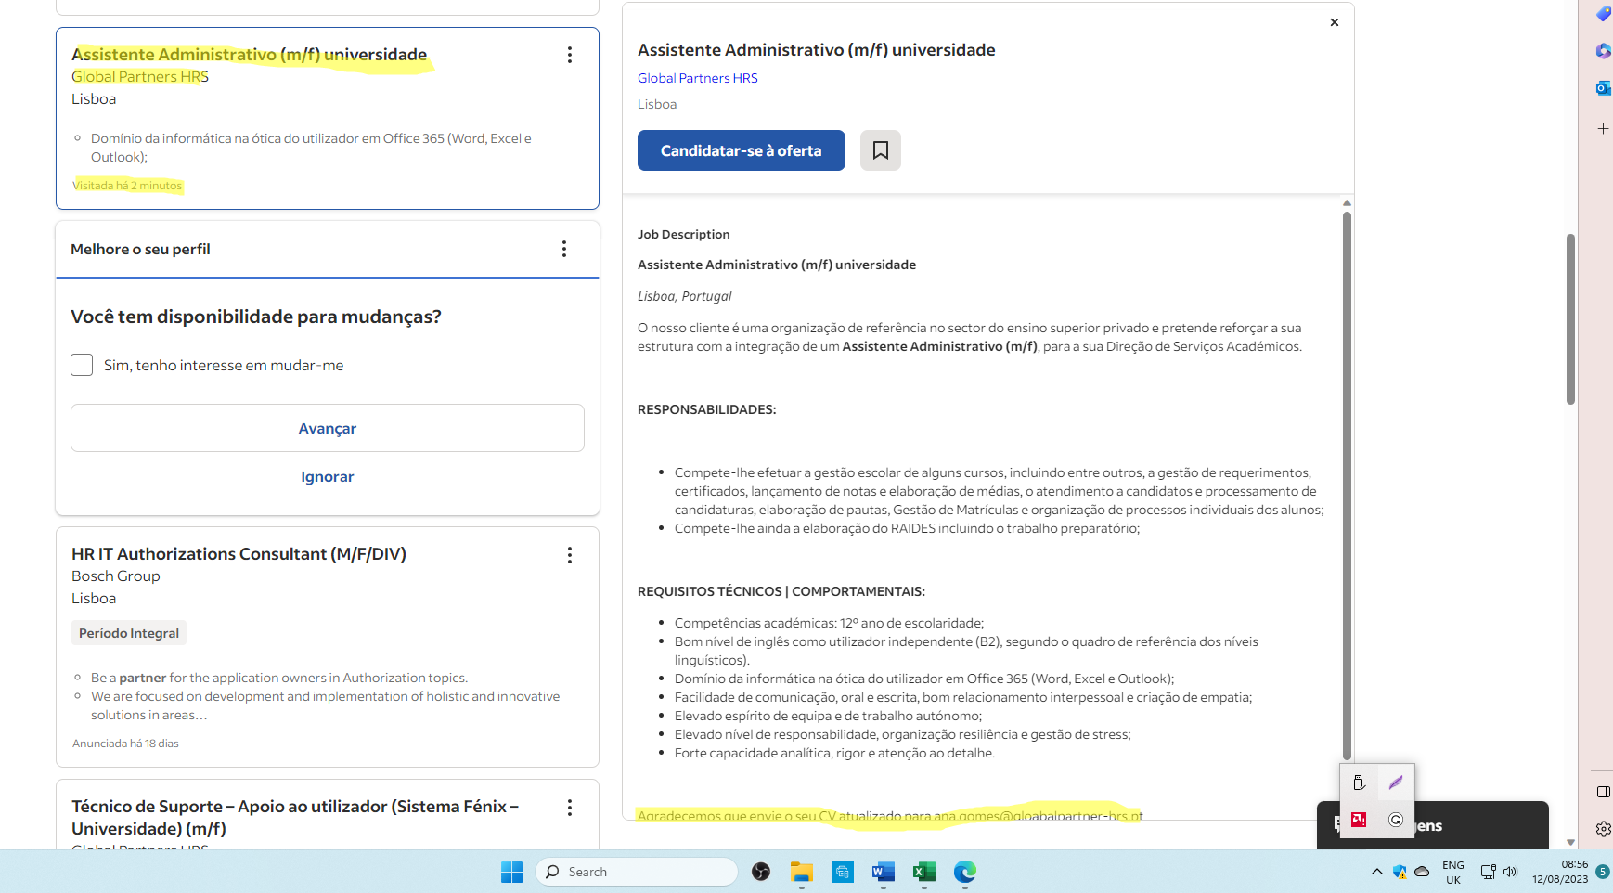
Task: Open Edge sidebar settings gear
Action: point(1603,829)
